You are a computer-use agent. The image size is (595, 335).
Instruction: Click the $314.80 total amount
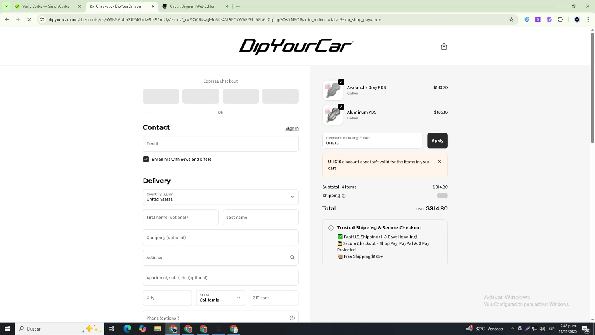pyautogui.click(x=437, y=208)
